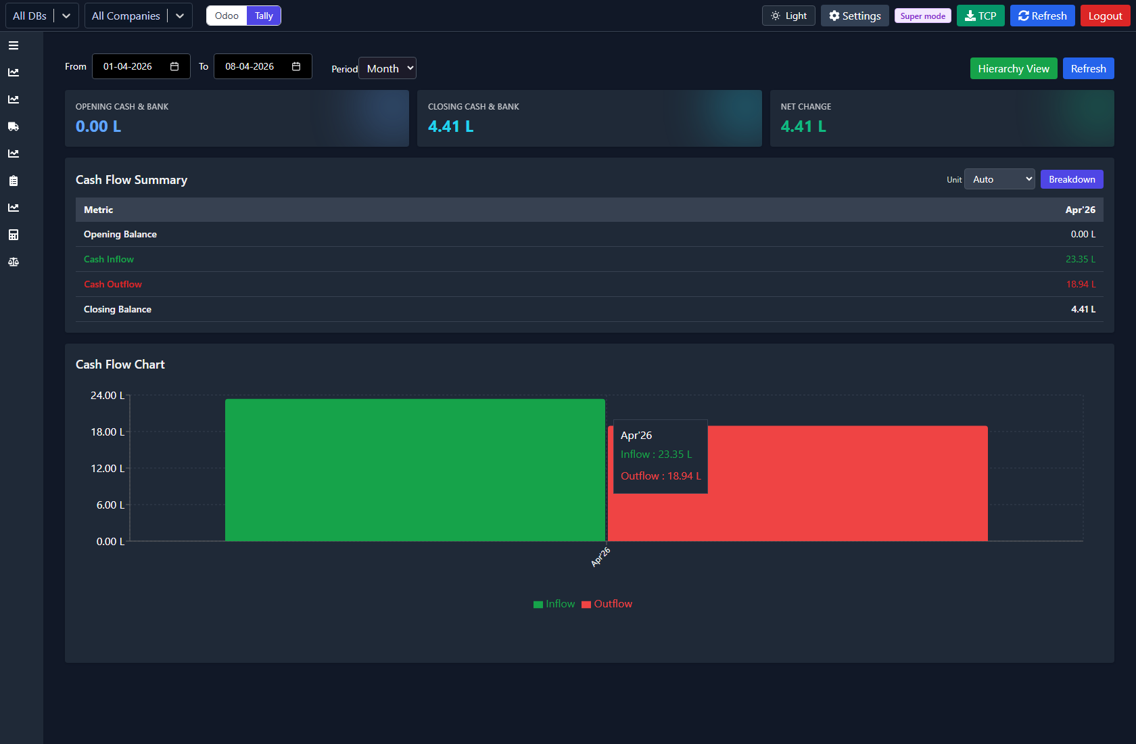1136x744 pixels.
Task: Click the Cash Outflow row label
Action: click(113, 284)
